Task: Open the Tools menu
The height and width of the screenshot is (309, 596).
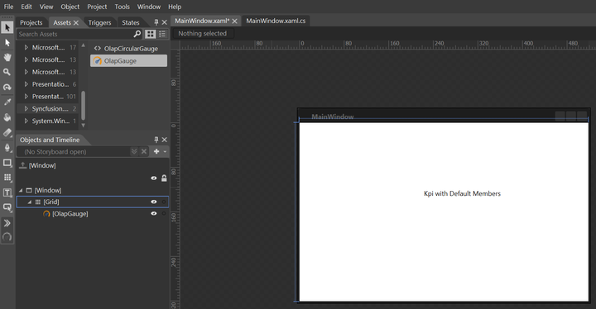Action: pyautogui.click(x=122, y=7)
